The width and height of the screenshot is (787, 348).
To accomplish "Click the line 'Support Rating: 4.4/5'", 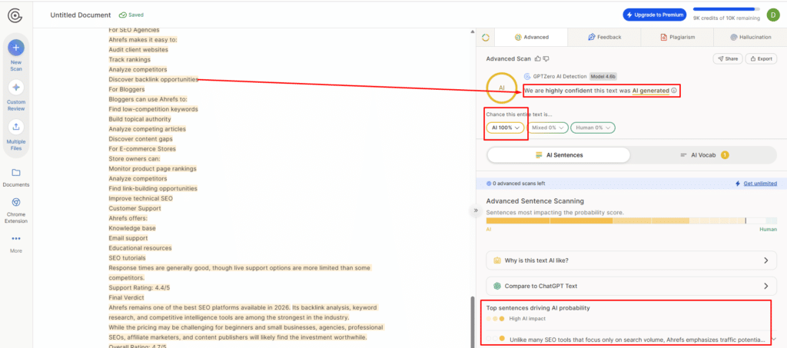I will [x=141, y=288].
